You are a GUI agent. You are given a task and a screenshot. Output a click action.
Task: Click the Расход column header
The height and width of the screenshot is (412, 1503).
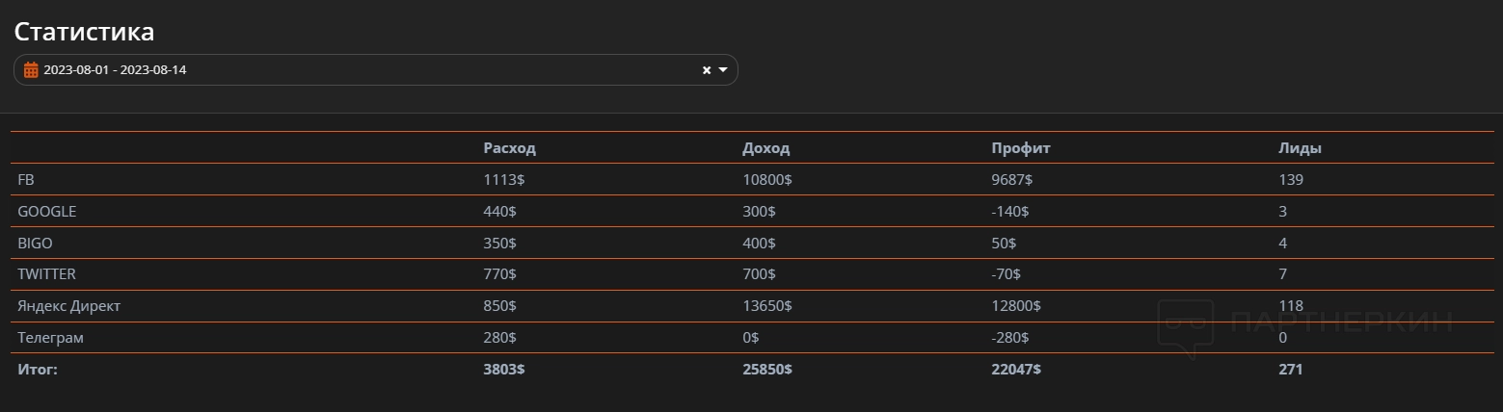[509, 148]
